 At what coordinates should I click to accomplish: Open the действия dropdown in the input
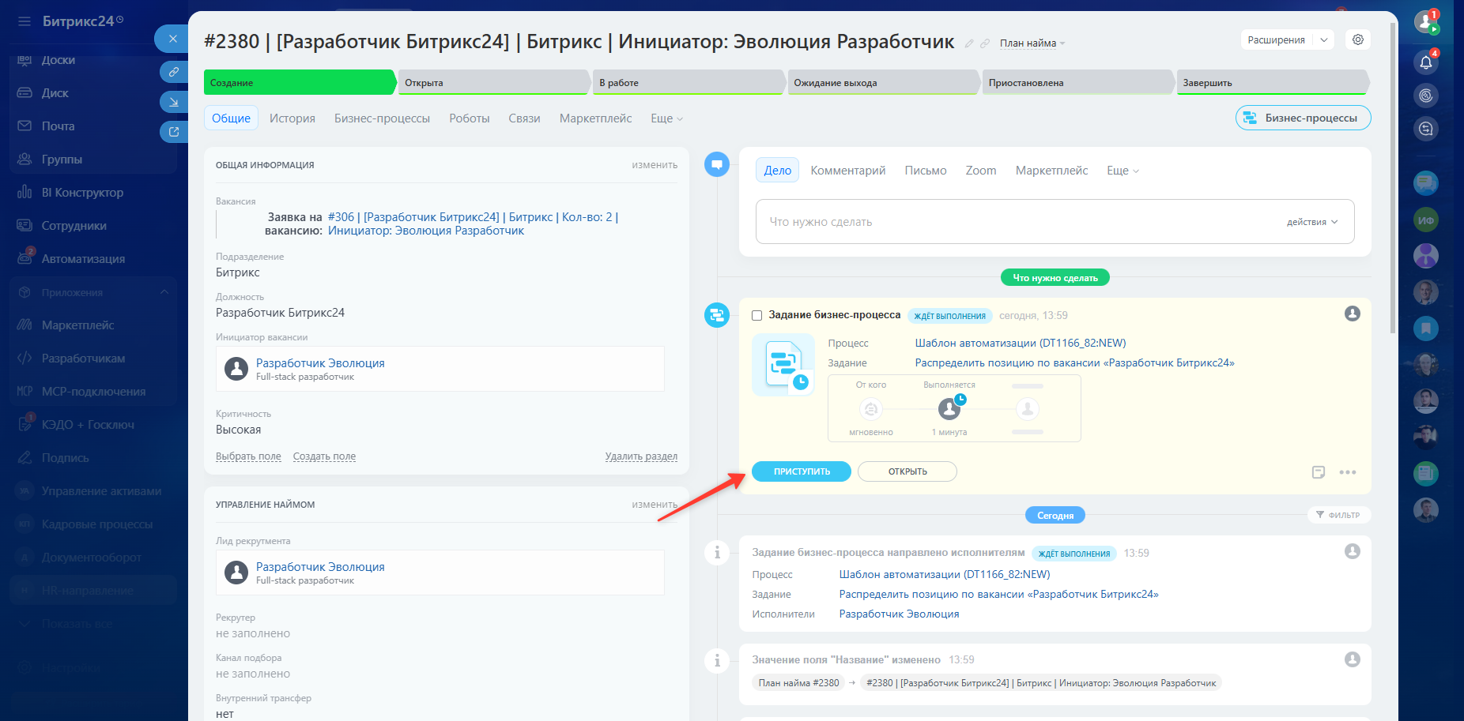click(1312, 222)
